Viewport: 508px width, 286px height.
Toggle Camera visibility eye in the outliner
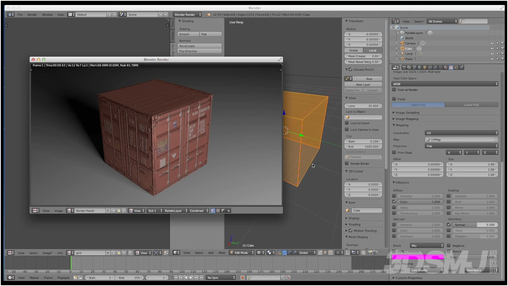point(492,43)
